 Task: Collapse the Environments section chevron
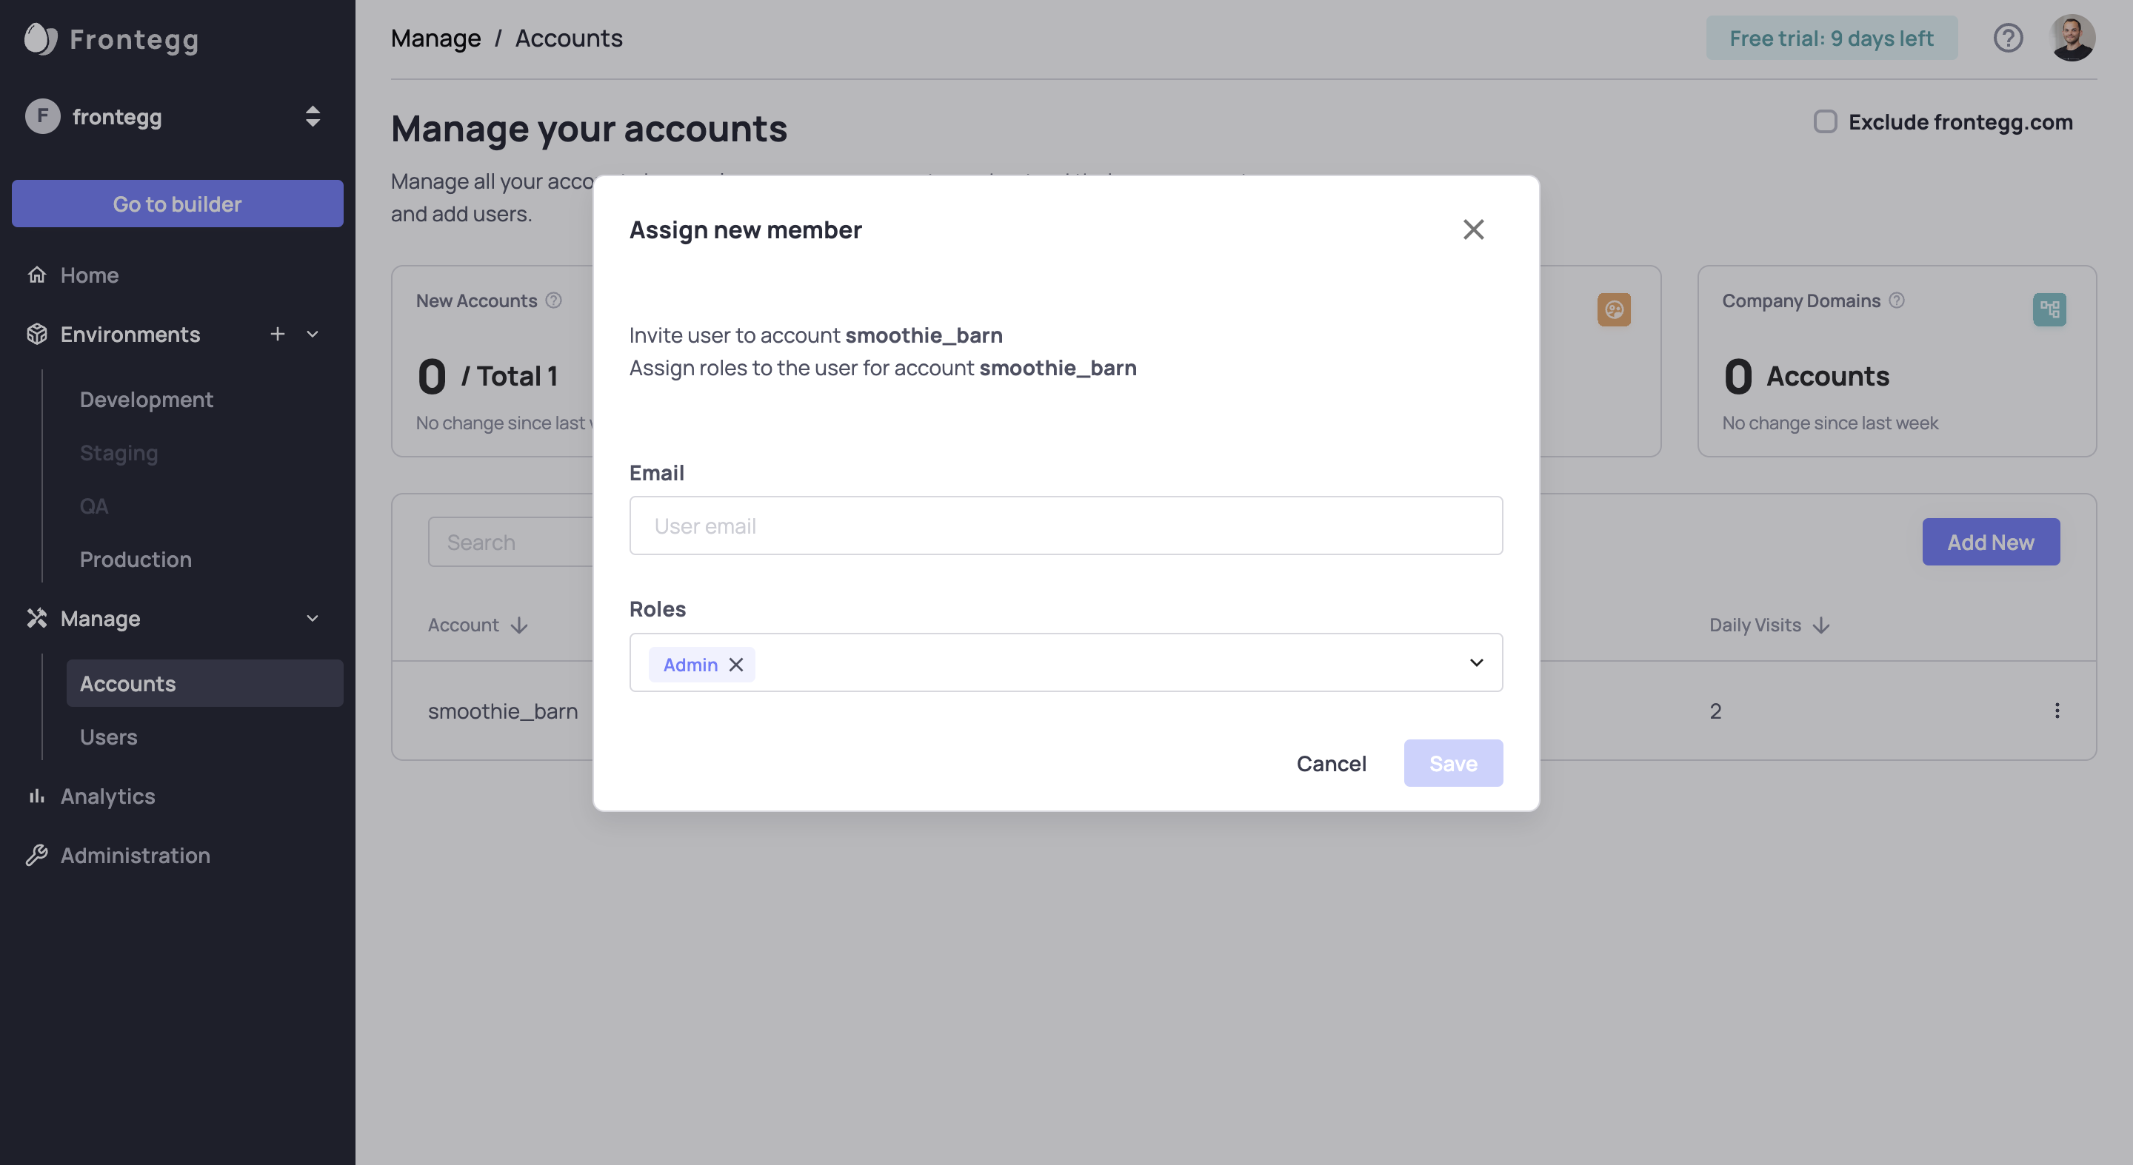(x=312, y=334)
